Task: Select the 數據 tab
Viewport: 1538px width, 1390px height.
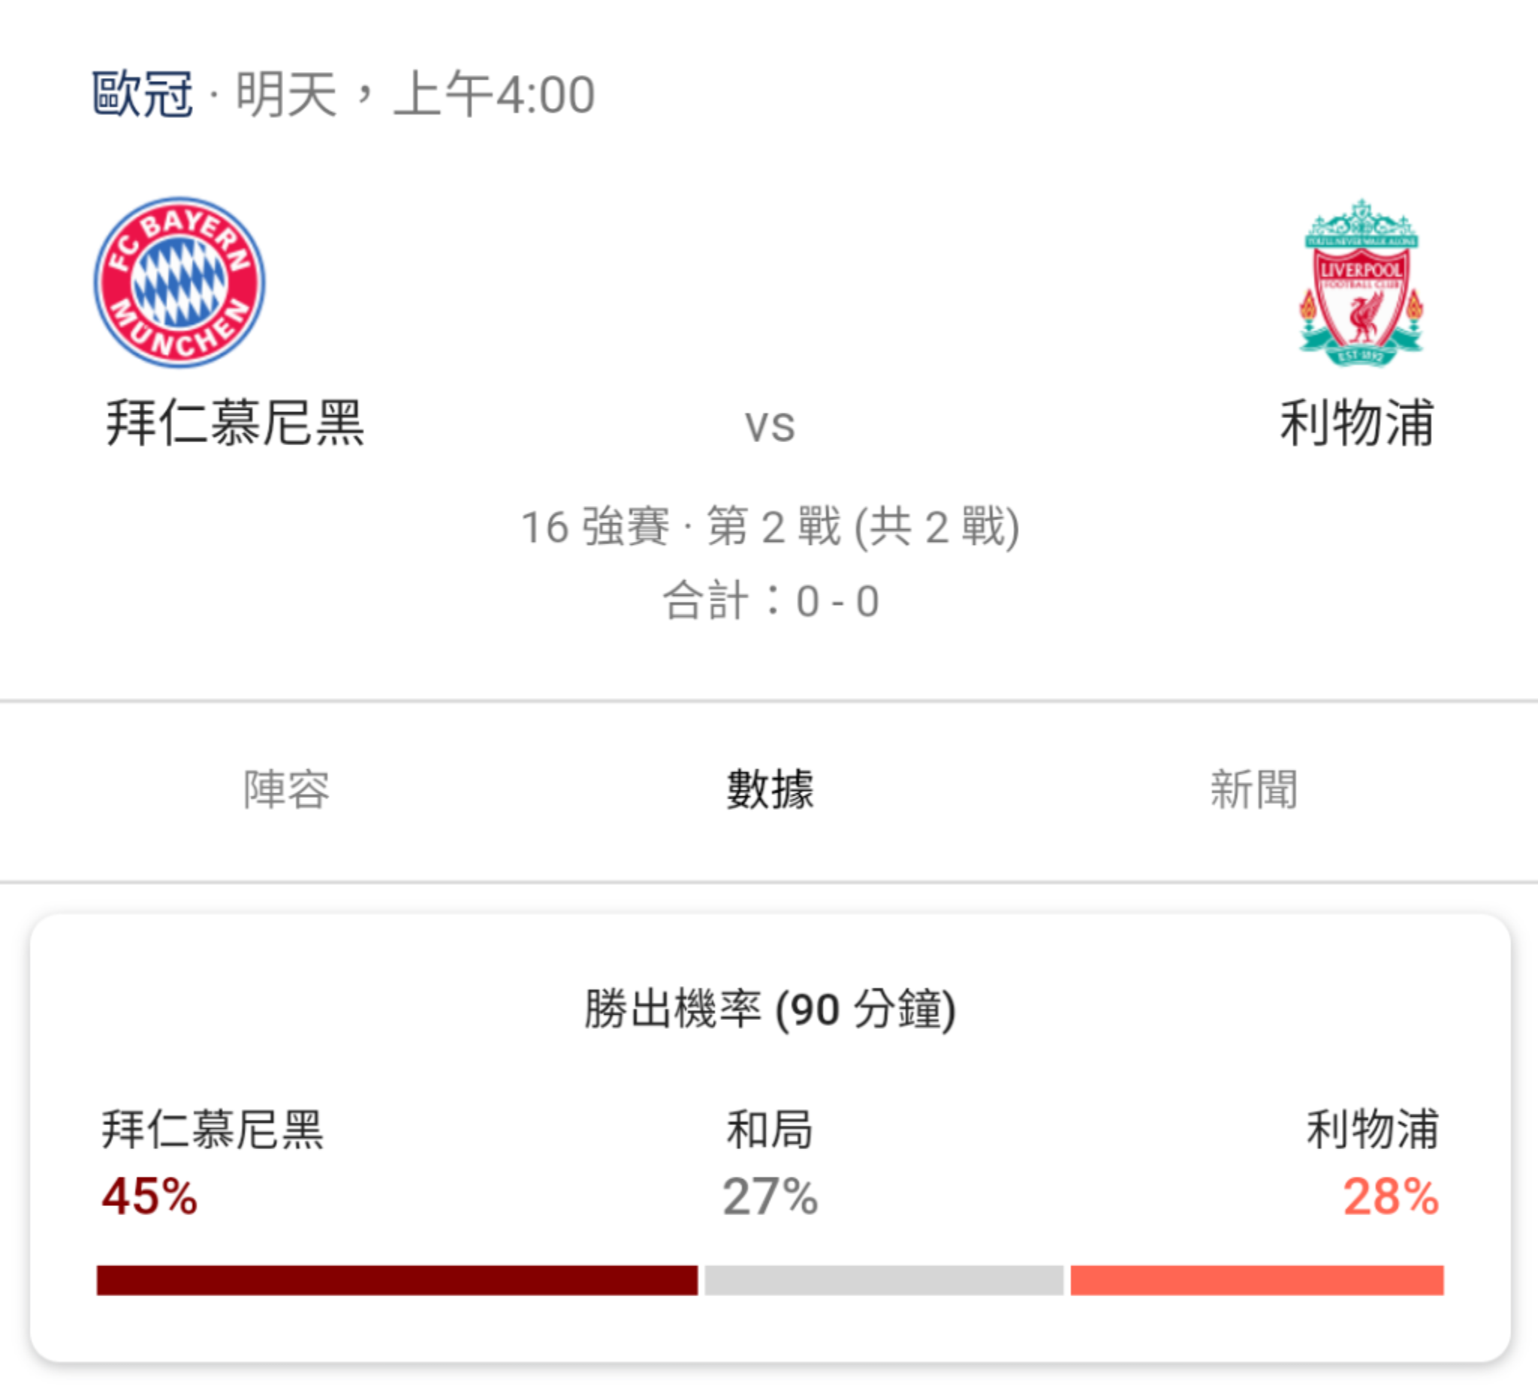Action: click(770, 789)
